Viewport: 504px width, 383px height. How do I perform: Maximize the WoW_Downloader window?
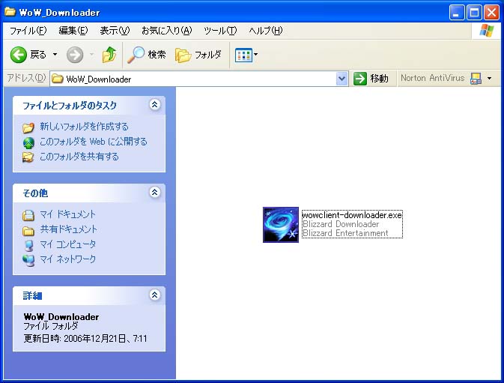474,13
